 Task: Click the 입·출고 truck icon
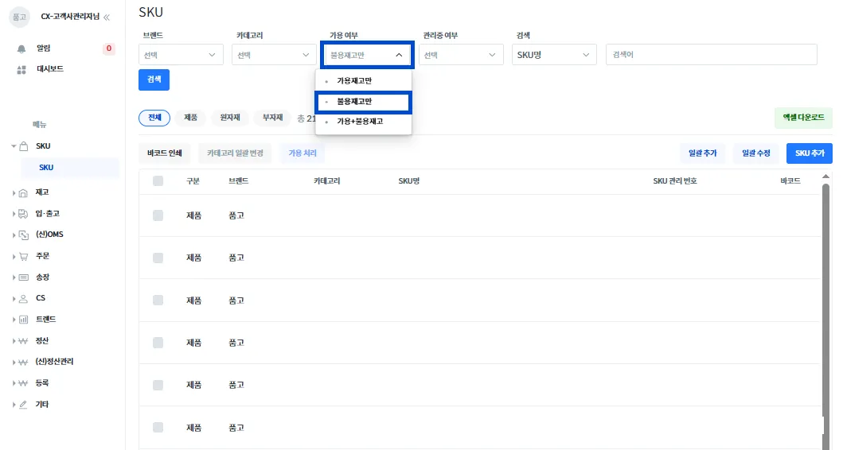[x=23, y=214]
